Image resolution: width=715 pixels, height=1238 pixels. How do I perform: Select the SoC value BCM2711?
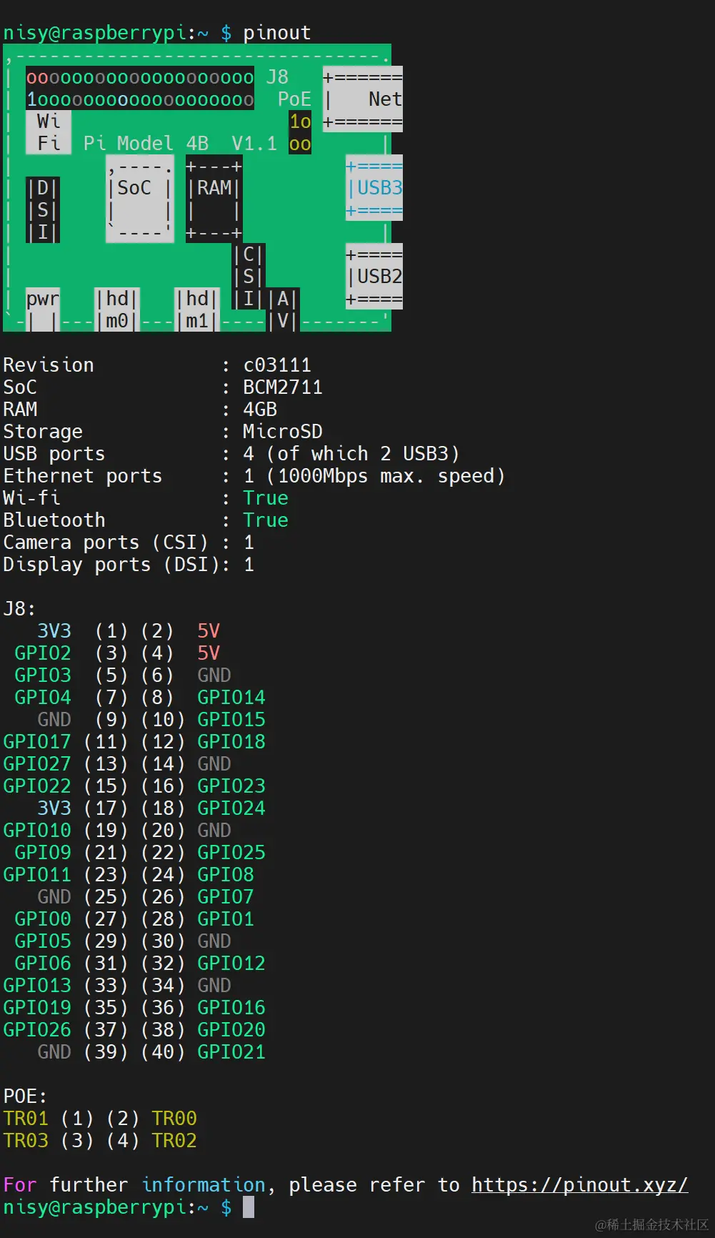pyautogui.click(x=283, y=387)
